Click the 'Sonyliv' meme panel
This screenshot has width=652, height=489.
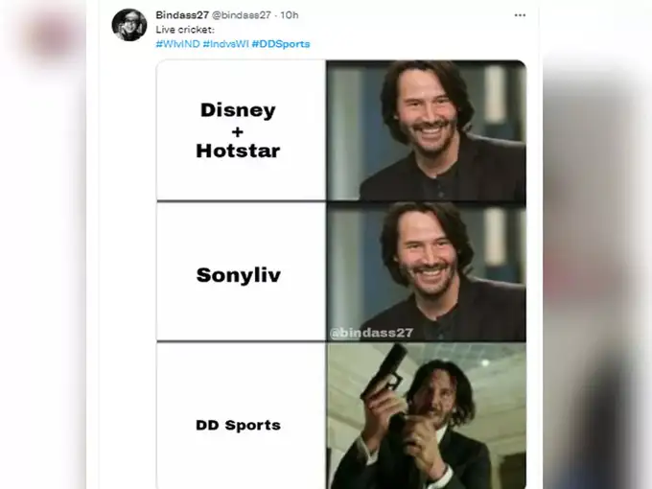coord(242,274)
